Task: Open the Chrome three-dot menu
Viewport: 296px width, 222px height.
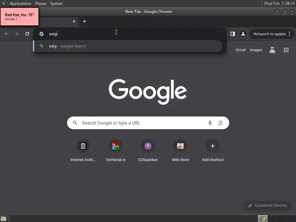Action: click(x=289, y=34)
